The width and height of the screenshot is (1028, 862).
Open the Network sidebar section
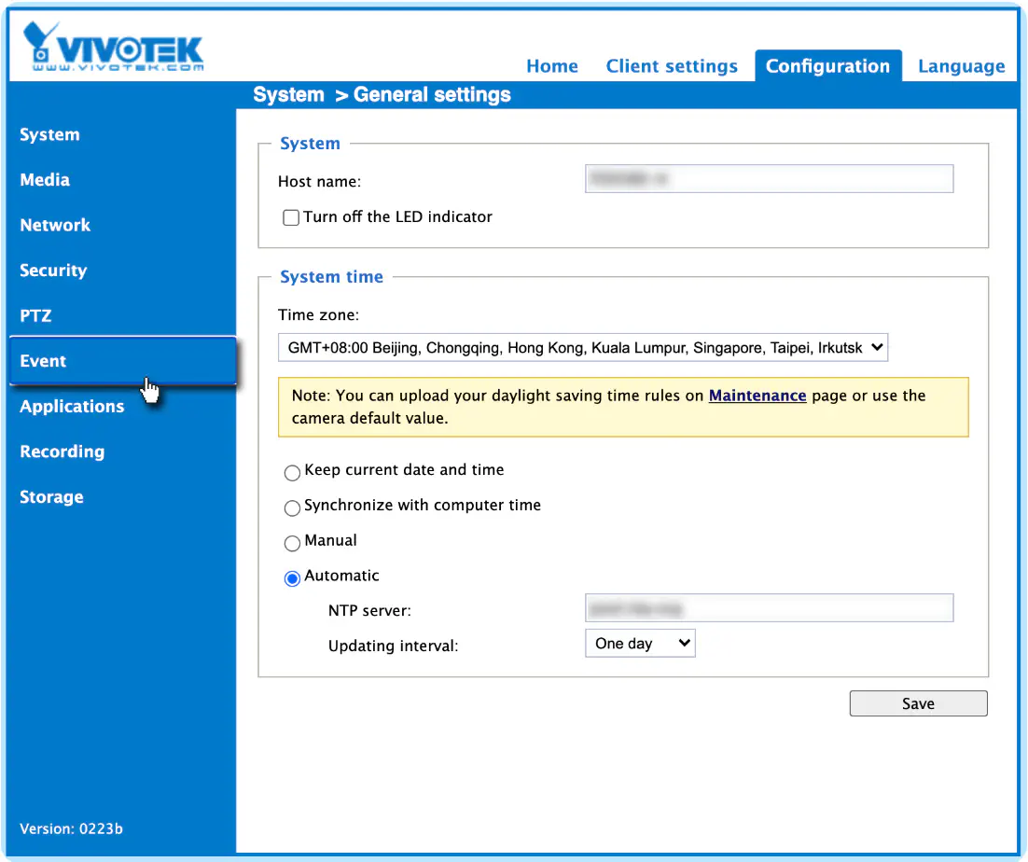point(55,225)
